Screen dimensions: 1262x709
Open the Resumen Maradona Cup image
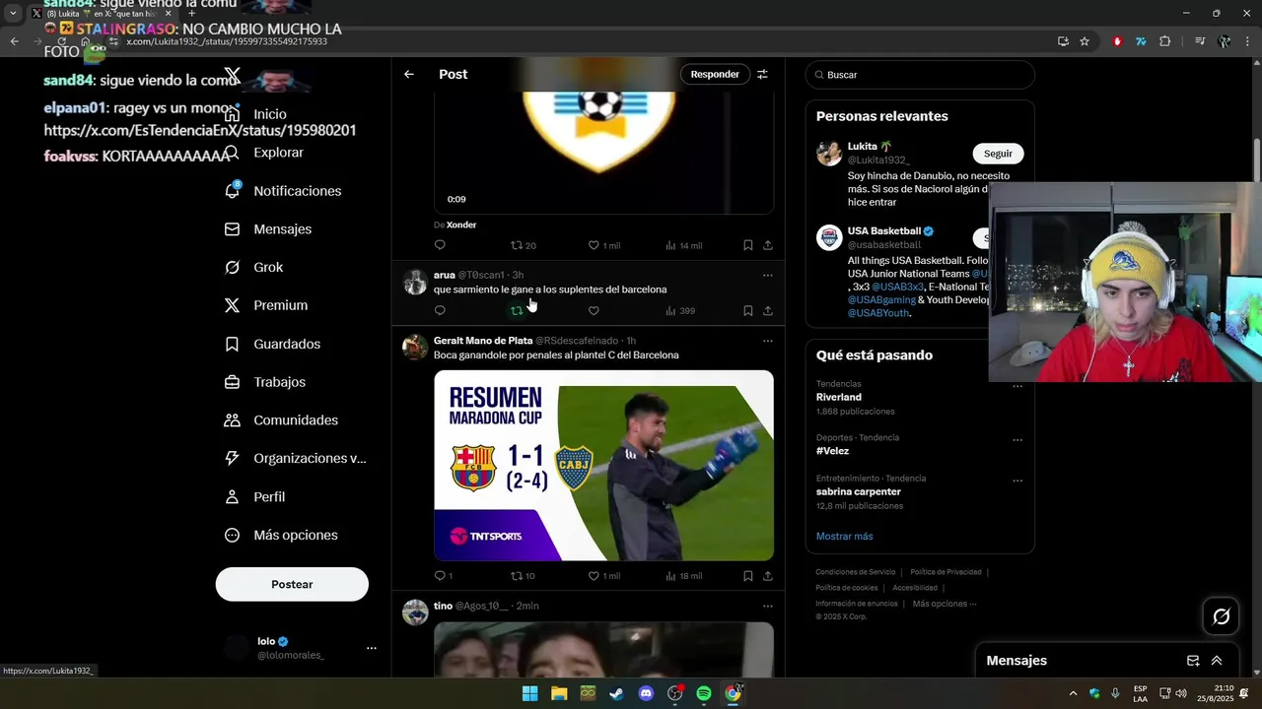603,465
